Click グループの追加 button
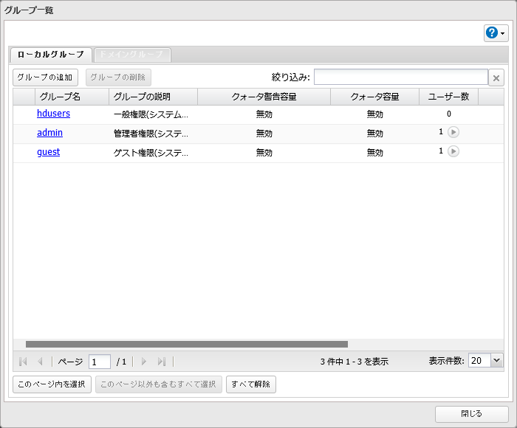This screenshot has width=517, height=428. [x=45, y=77]
